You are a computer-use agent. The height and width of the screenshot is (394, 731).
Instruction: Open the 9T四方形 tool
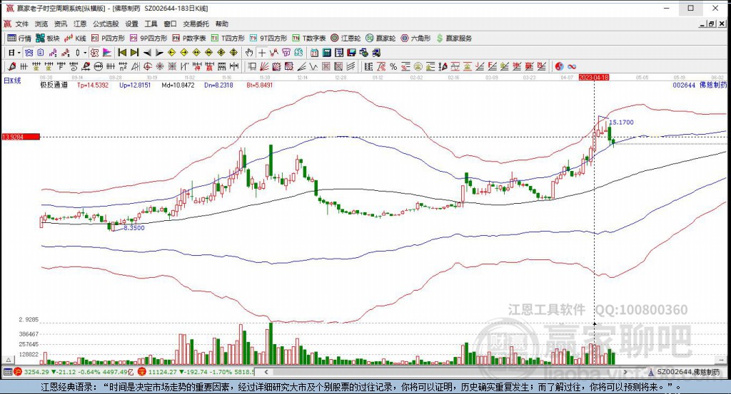pos(268,38)
